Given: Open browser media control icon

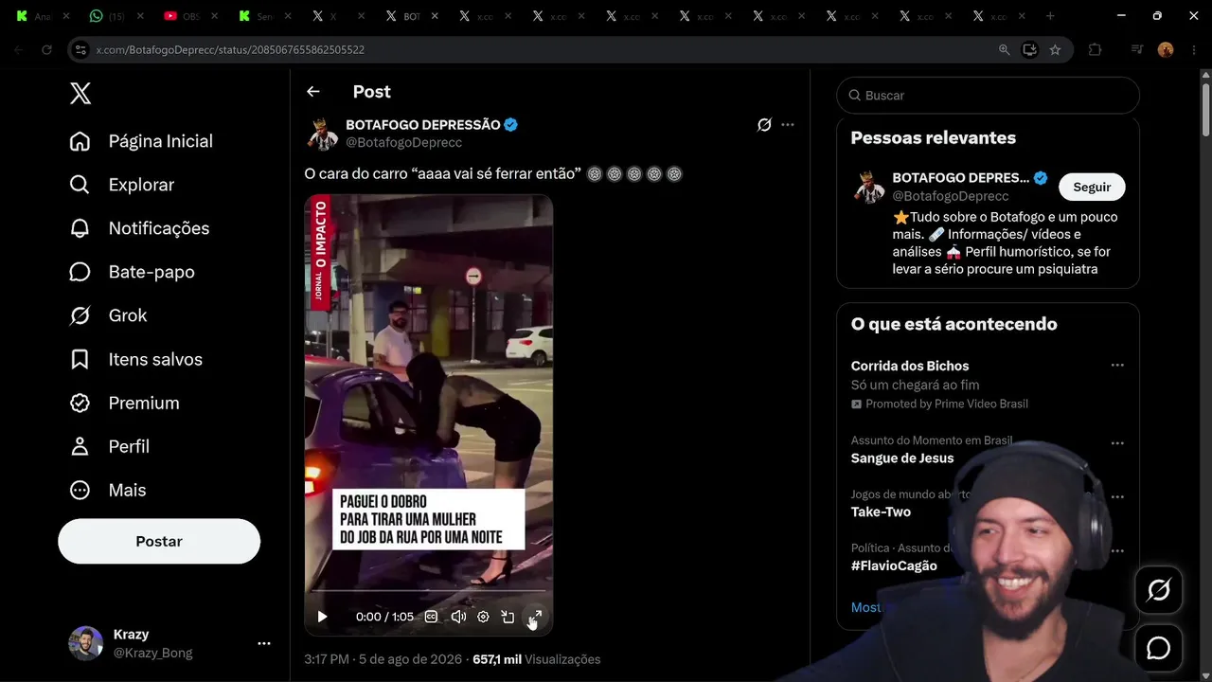Looking at the screenshot, I should 1137,49.
